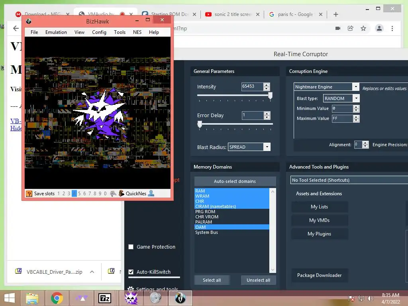Toggle the OAM memory domain
Viewport: 408px width, 306px height.
[x=232, y=227]
